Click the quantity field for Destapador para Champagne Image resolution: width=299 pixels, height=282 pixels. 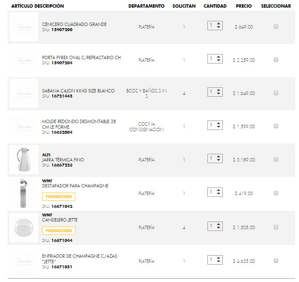211,192
